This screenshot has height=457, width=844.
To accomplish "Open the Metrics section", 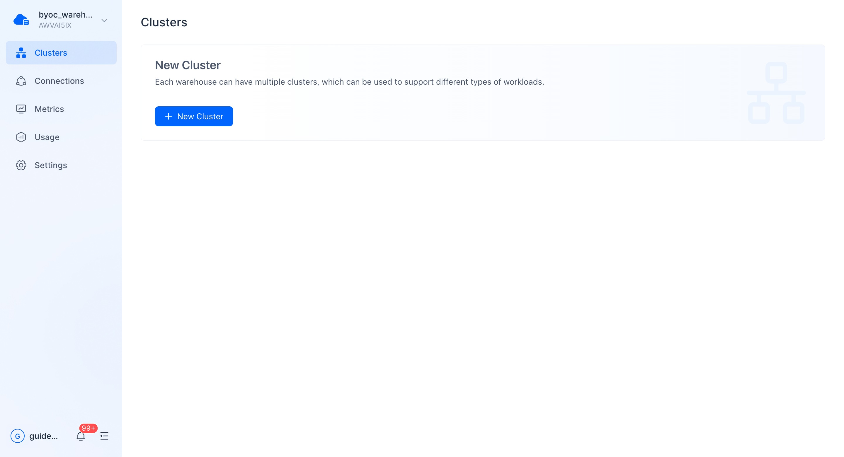I will tap(61, 109).
